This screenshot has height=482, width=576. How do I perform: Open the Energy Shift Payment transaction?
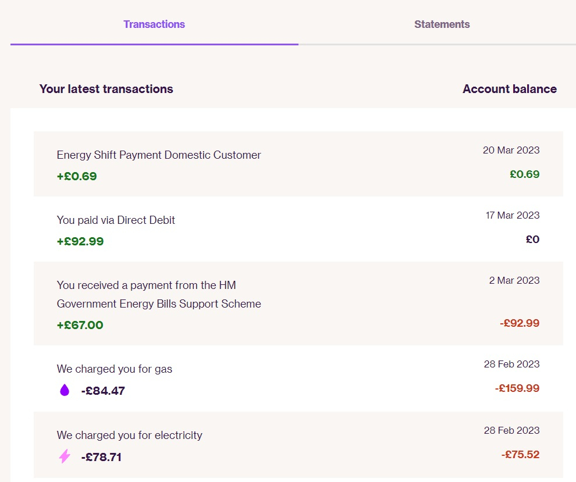[x=298, y=164]
